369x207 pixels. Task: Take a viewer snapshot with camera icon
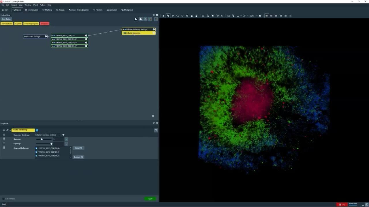(260, 16)
